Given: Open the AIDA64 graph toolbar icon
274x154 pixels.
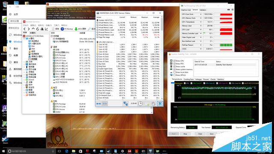Looking at the screenshot, I should pos(46,29).
